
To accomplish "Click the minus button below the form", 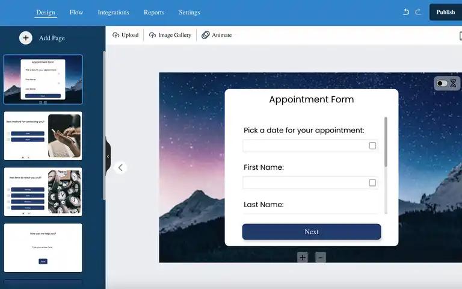I will (x=321, y=257).
